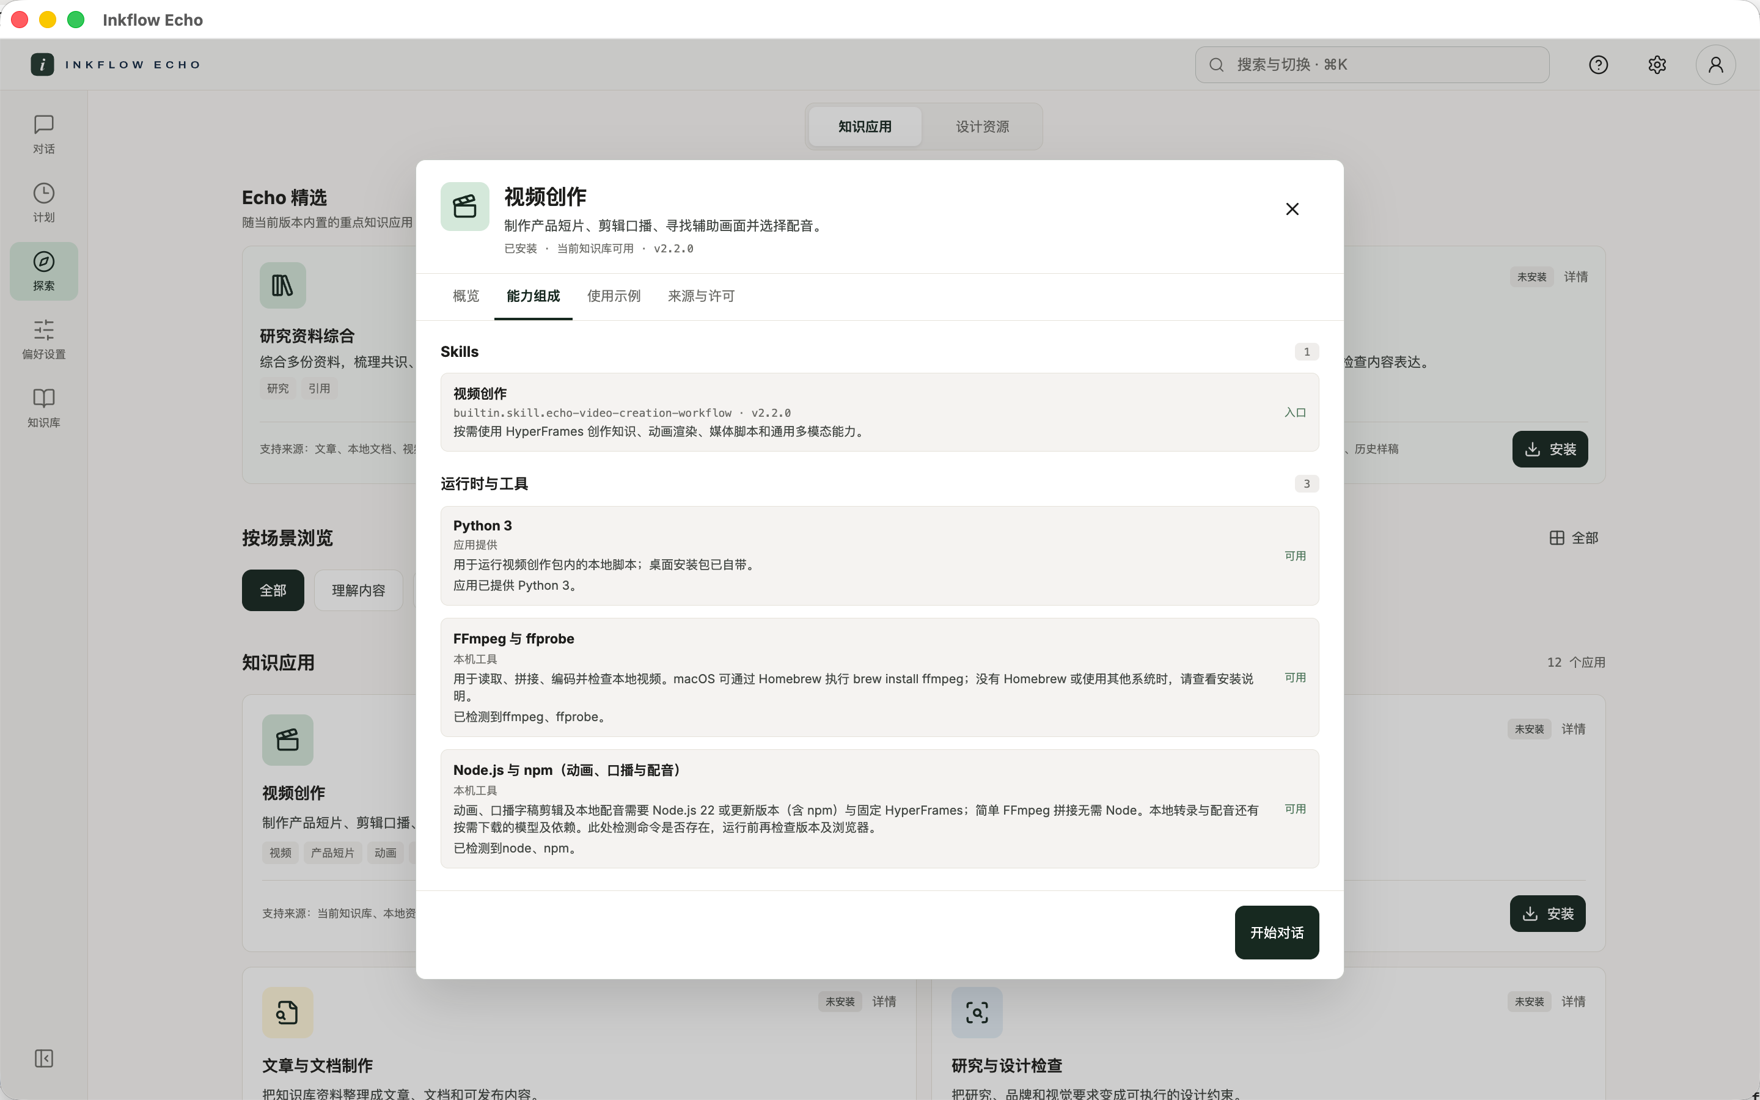Click 可用 status on Python 3 row

point(1294,555)
